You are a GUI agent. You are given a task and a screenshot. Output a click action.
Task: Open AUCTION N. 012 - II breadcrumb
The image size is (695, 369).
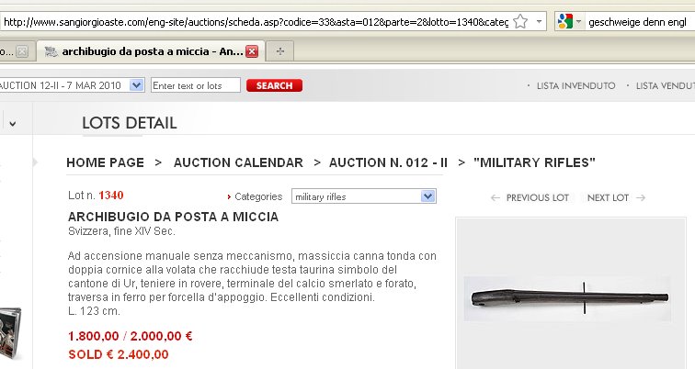tap(388, 162)
